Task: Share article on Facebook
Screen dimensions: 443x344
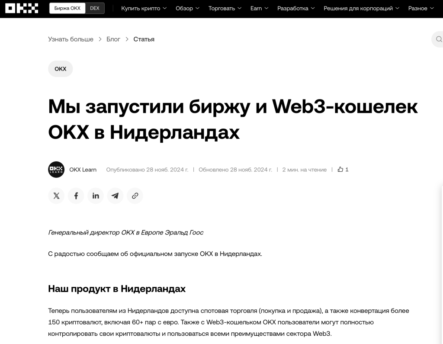Action: coord(76,196)
